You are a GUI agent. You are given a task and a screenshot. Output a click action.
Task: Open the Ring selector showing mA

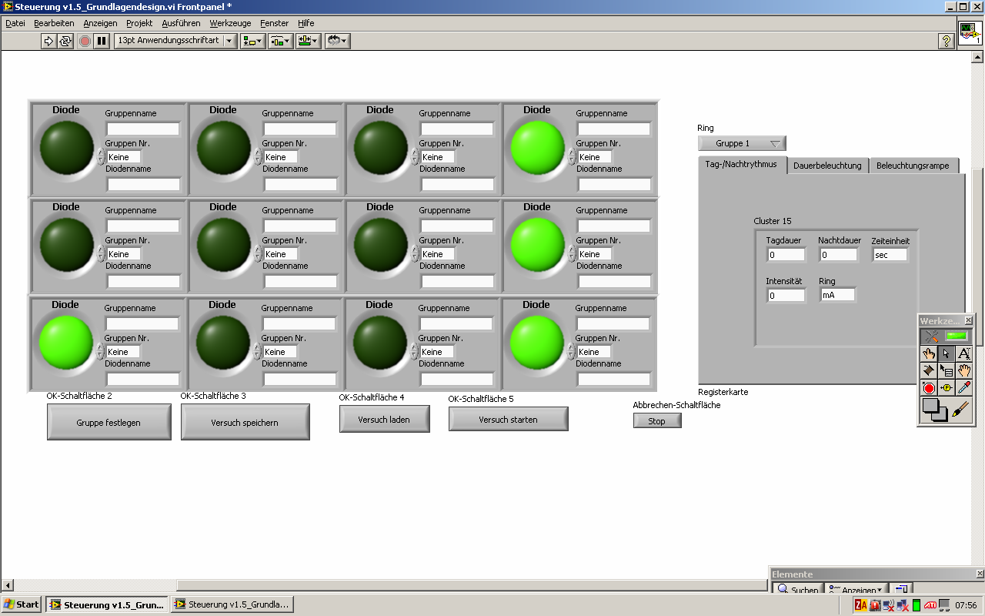tap(837, 295)
